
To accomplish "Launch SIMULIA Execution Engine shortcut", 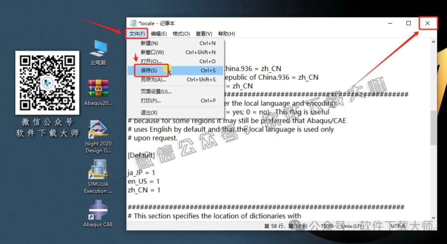I will (98, 177).
